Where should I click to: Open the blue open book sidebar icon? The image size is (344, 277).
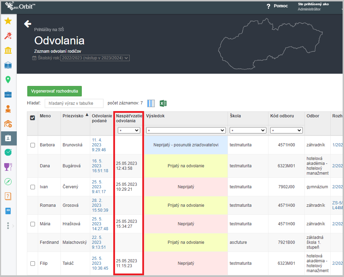pyautogui.click(x=8, y=65)
